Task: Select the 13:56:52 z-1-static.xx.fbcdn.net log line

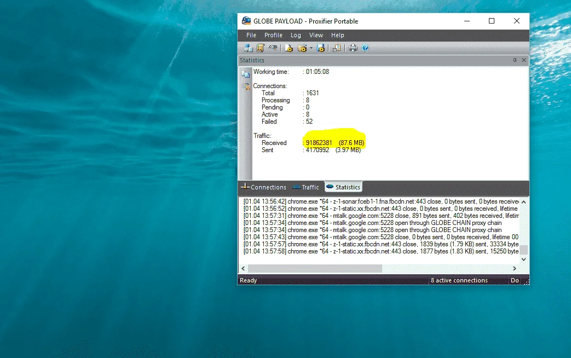Action: pos(381,209)
